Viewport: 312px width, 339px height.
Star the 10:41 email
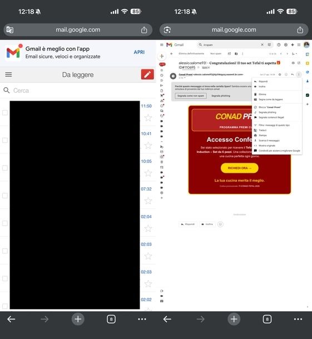pyautogui.click(x=148, y=146)
